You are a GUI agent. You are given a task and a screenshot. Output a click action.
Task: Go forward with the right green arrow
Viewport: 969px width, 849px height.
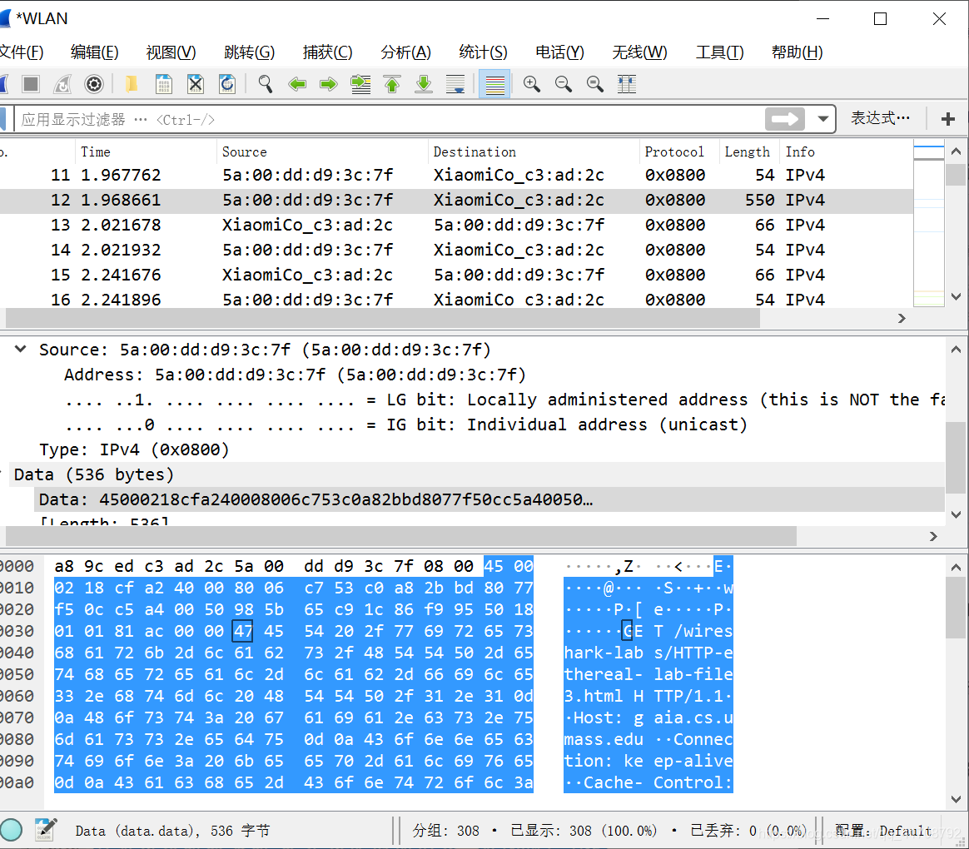coord(329,84)
